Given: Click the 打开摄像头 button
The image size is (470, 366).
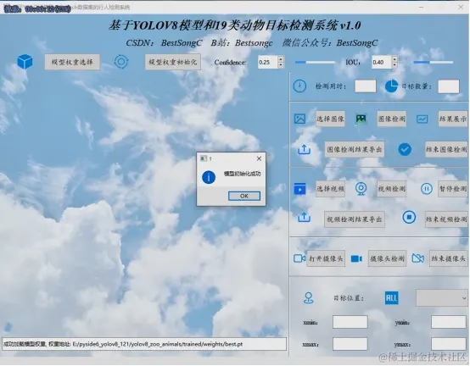Looking at the screenshot, I should pos(326,258).
